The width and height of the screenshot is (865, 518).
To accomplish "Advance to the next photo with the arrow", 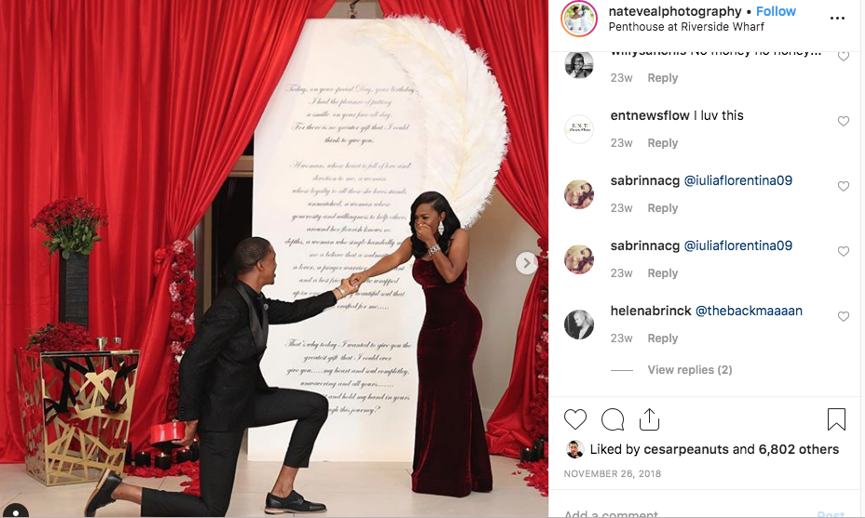I will tap(526, 263).
